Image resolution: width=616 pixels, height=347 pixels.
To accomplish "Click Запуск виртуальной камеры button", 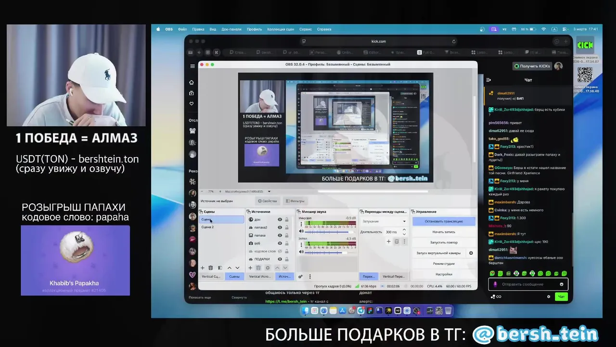I will pos(438,253).
